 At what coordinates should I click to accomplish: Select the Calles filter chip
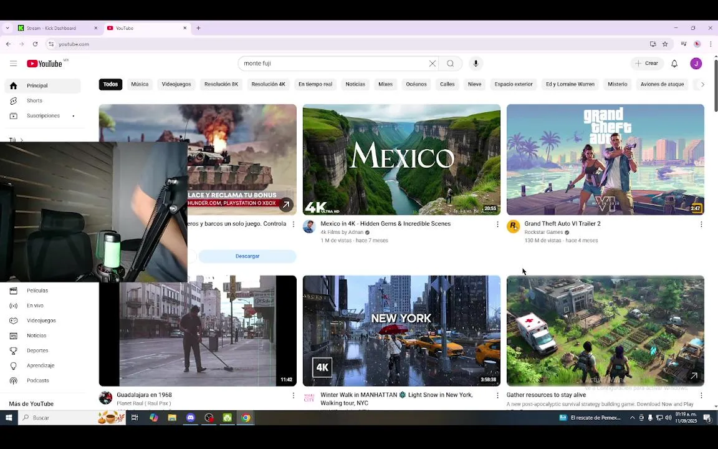448,84
